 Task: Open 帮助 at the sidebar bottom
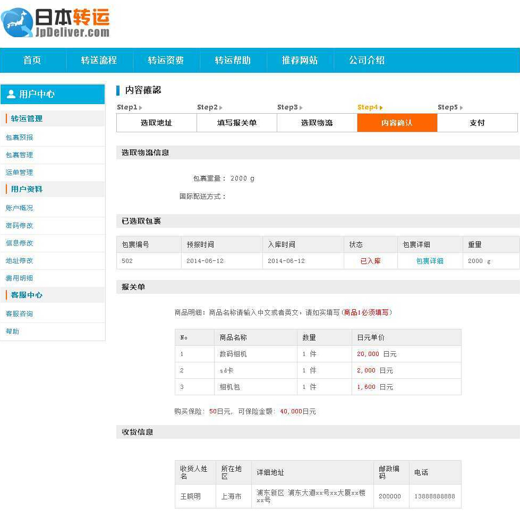point(12,331)
